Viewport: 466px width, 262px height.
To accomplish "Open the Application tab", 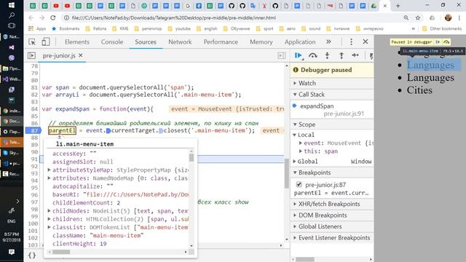I will pos(300,42).
